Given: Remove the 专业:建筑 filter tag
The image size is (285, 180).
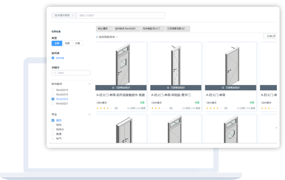Looking at the screenshot, I should click(x=111, y=28).
